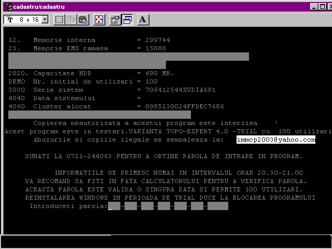Switch to full screen mode

point(99,20)
